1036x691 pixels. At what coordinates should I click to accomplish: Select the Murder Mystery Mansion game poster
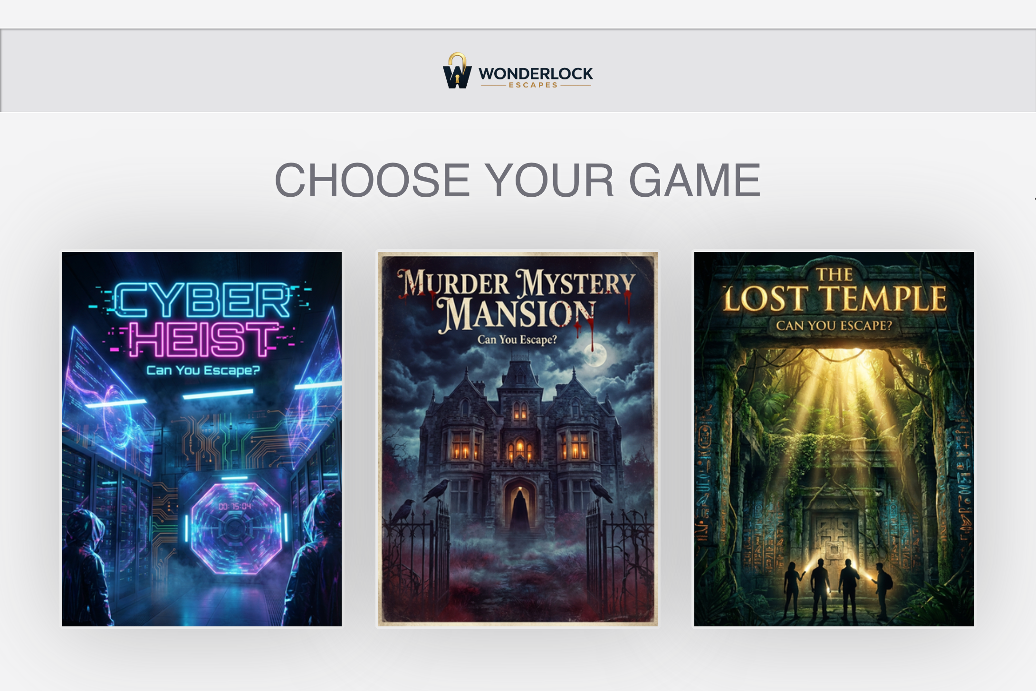click(x=518, y=439)
